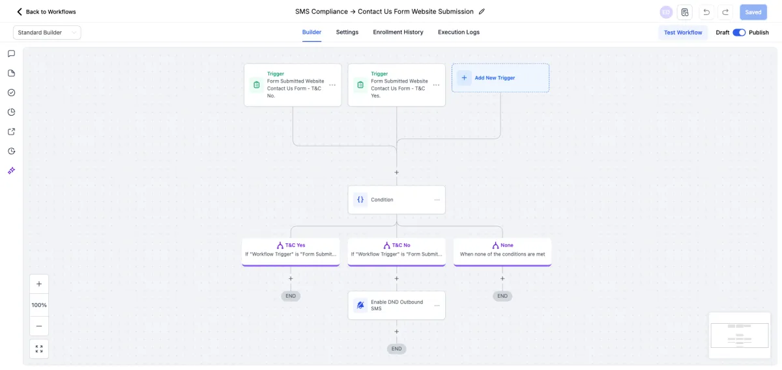This screenshot has width=782, height=370.
Task: Click the fit-to-screen canvas icon
Action: [39, 349]
